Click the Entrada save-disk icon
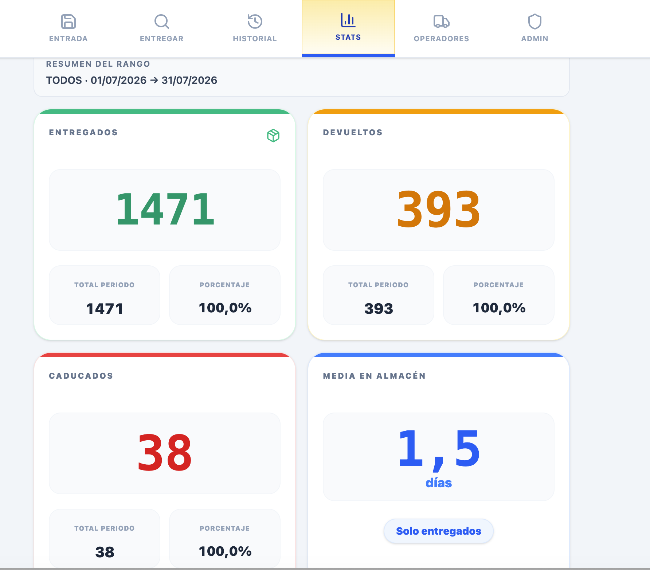This screenshot has width=650, height=570. 68,22
